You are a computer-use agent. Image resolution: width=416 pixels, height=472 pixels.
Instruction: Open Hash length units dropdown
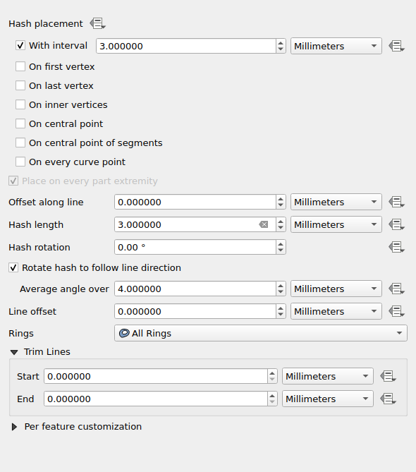coord(336,224)
